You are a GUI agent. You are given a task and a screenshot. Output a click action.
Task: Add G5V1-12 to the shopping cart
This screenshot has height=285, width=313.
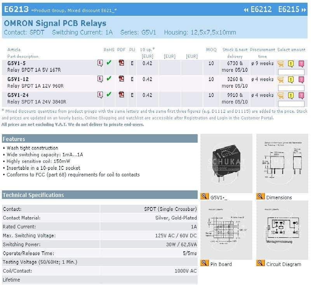(281, 79)
